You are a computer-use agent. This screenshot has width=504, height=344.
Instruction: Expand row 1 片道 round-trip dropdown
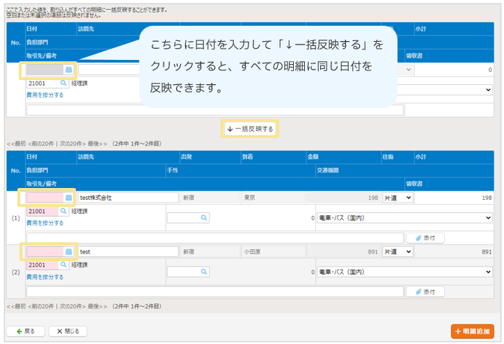pos(397,198)
